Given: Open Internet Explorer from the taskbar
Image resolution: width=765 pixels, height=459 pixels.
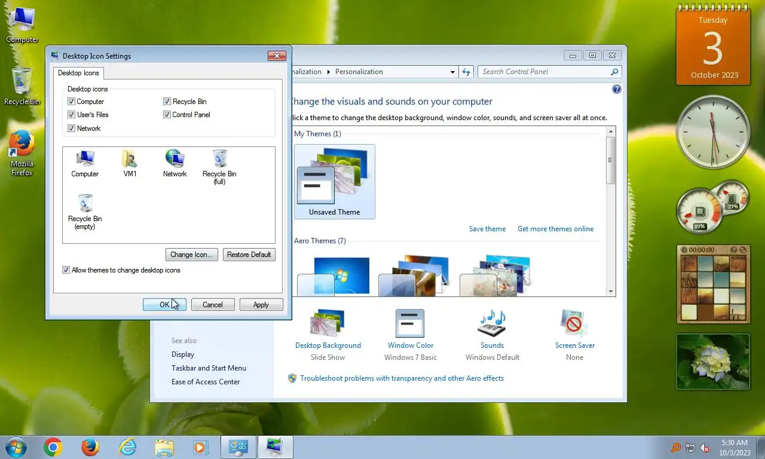Looking at the screenshot, I should tap(127, 447).
